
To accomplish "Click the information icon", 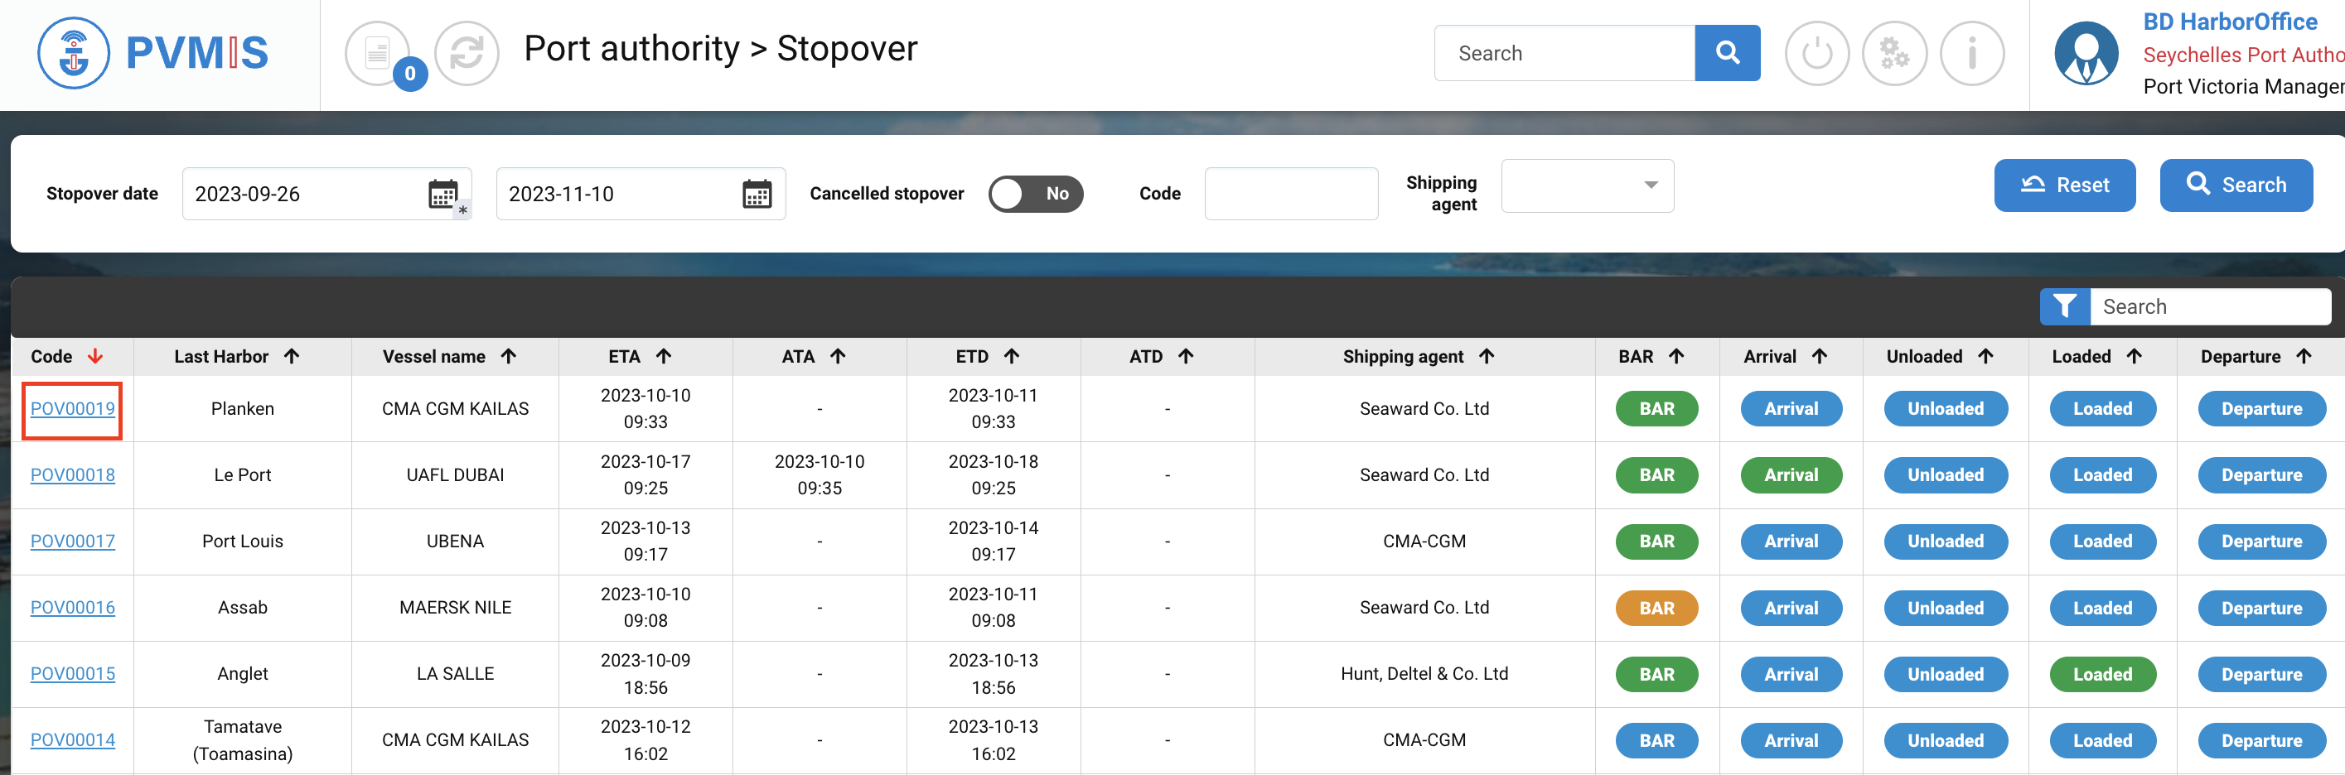I will [x=1970, y=53].
